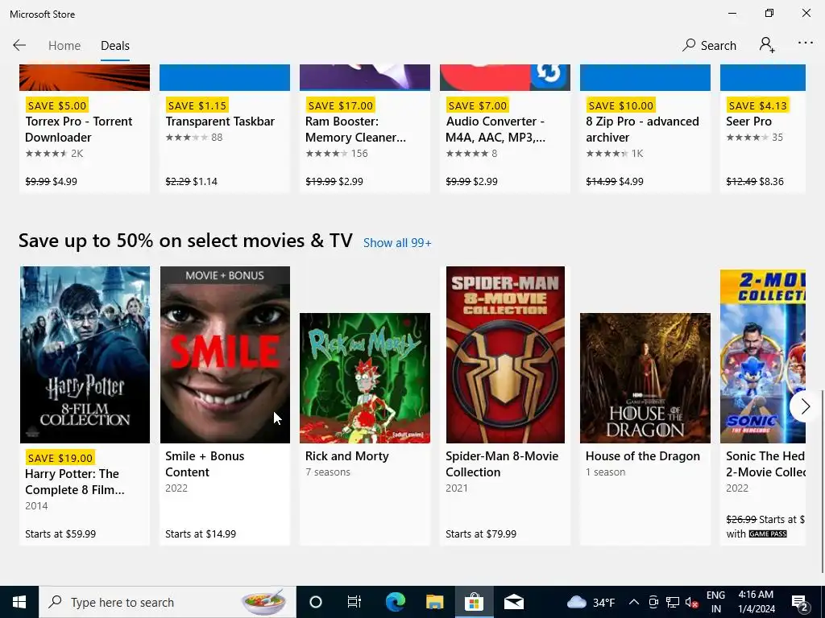Screen dimensions: 825x618
Task: Open Transparent Taskbar app title
Action: (220, 122)
